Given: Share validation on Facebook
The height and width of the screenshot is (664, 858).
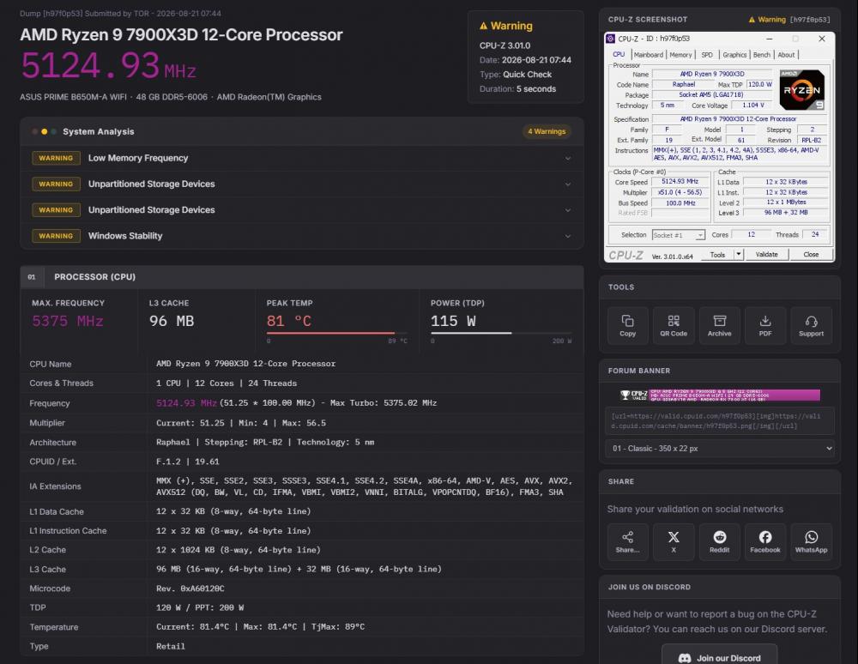Looking at the screenshot, I should pos(765,541).
